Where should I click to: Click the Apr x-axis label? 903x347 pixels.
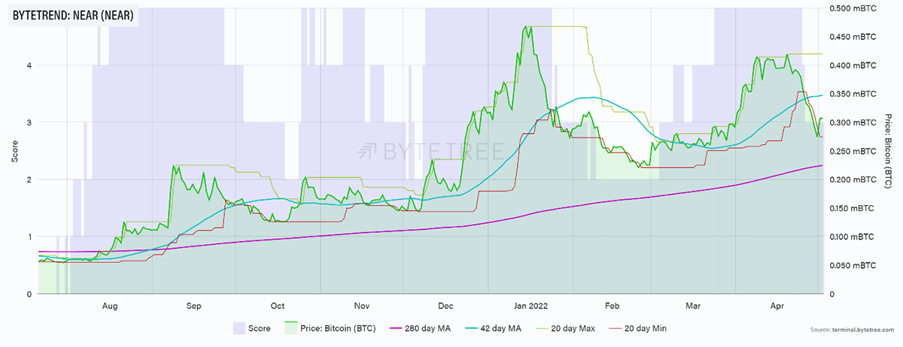click(x=778, y=306)
